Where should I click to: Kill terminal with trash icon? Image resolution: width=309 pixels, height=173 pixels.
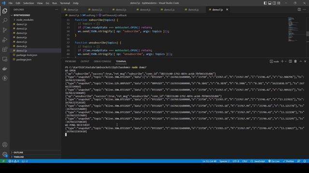295,62
